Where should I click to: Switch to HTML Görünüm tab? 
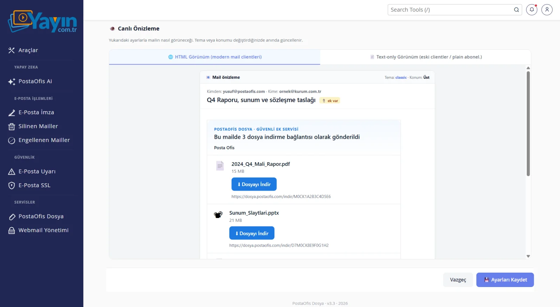(x=215, y=57)
